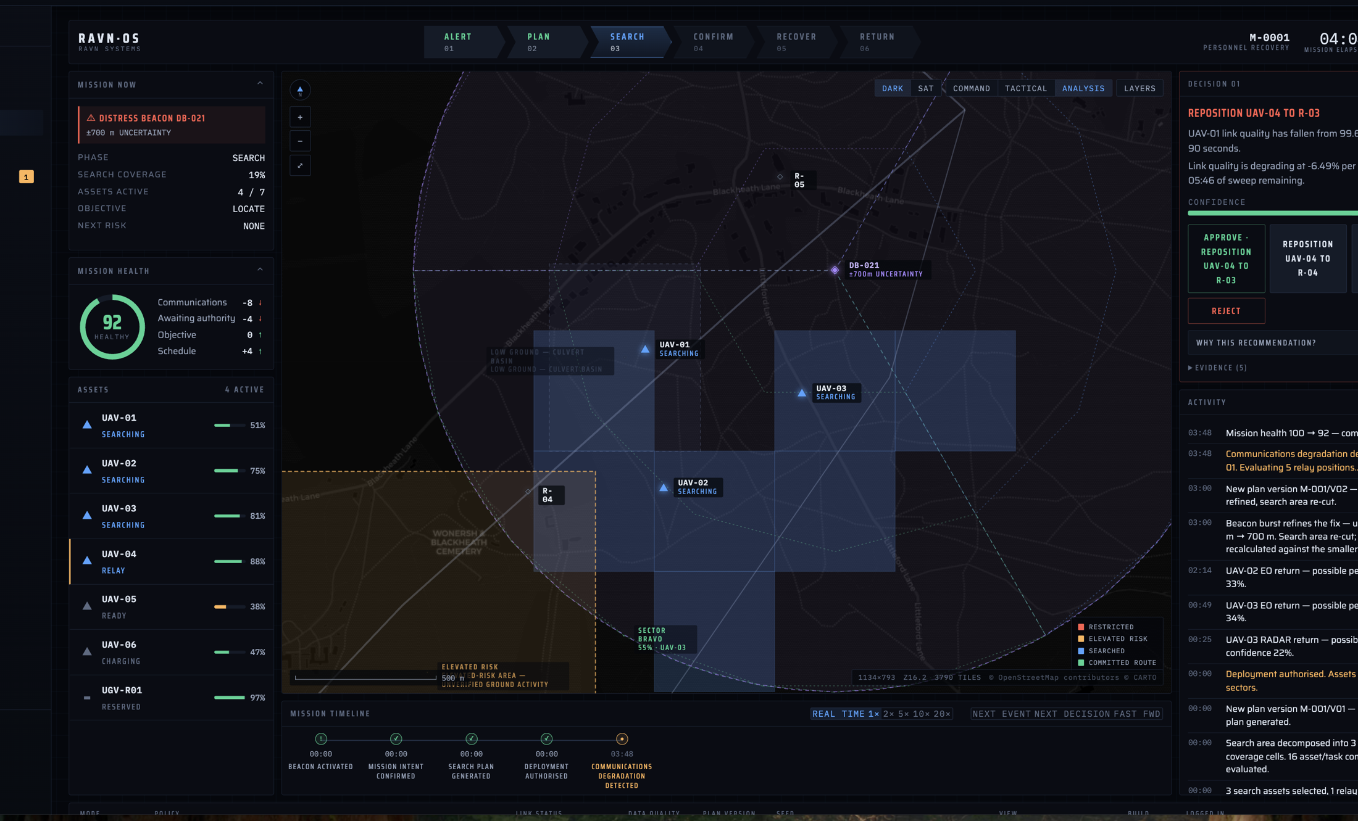Viewport: 1358px width, 821px height.
Task: Open the LAYERS map menu
Action: 1139,88
